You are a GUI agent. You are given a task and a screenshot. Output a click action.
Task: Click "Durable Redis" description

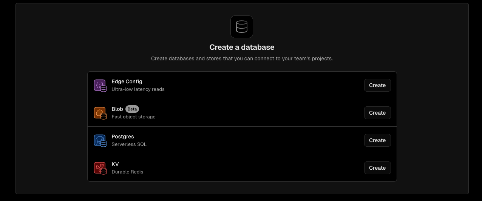tap(128, 172)
